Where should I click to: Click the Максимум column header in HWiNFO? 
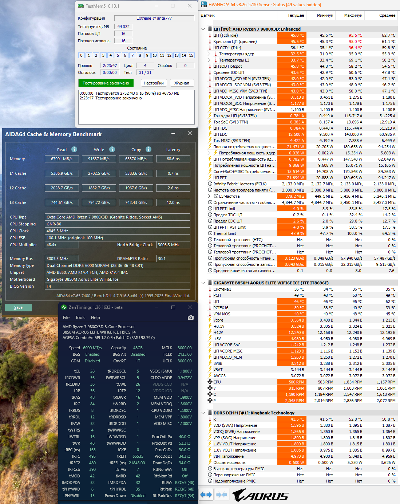350,15
